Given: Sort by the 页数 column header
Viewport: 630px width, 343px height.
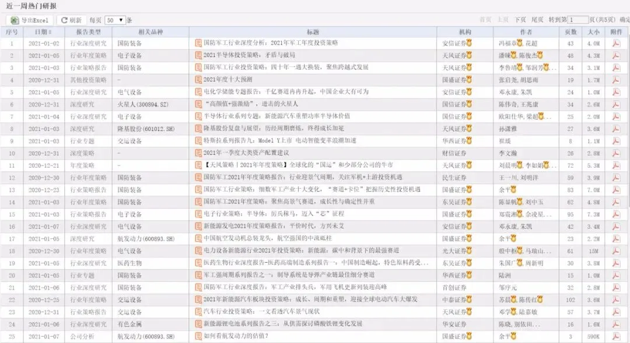Looking at the screenshot, I should (570, 32).
